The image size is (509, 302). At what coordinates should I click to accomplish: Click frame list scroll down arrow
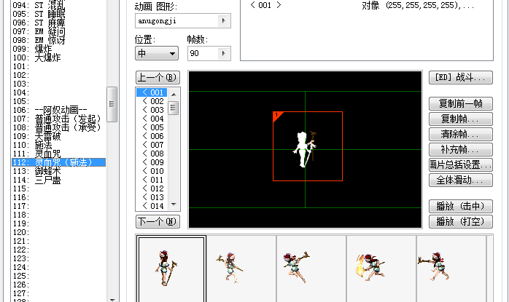pyautogui.click(x=174, y=204)
